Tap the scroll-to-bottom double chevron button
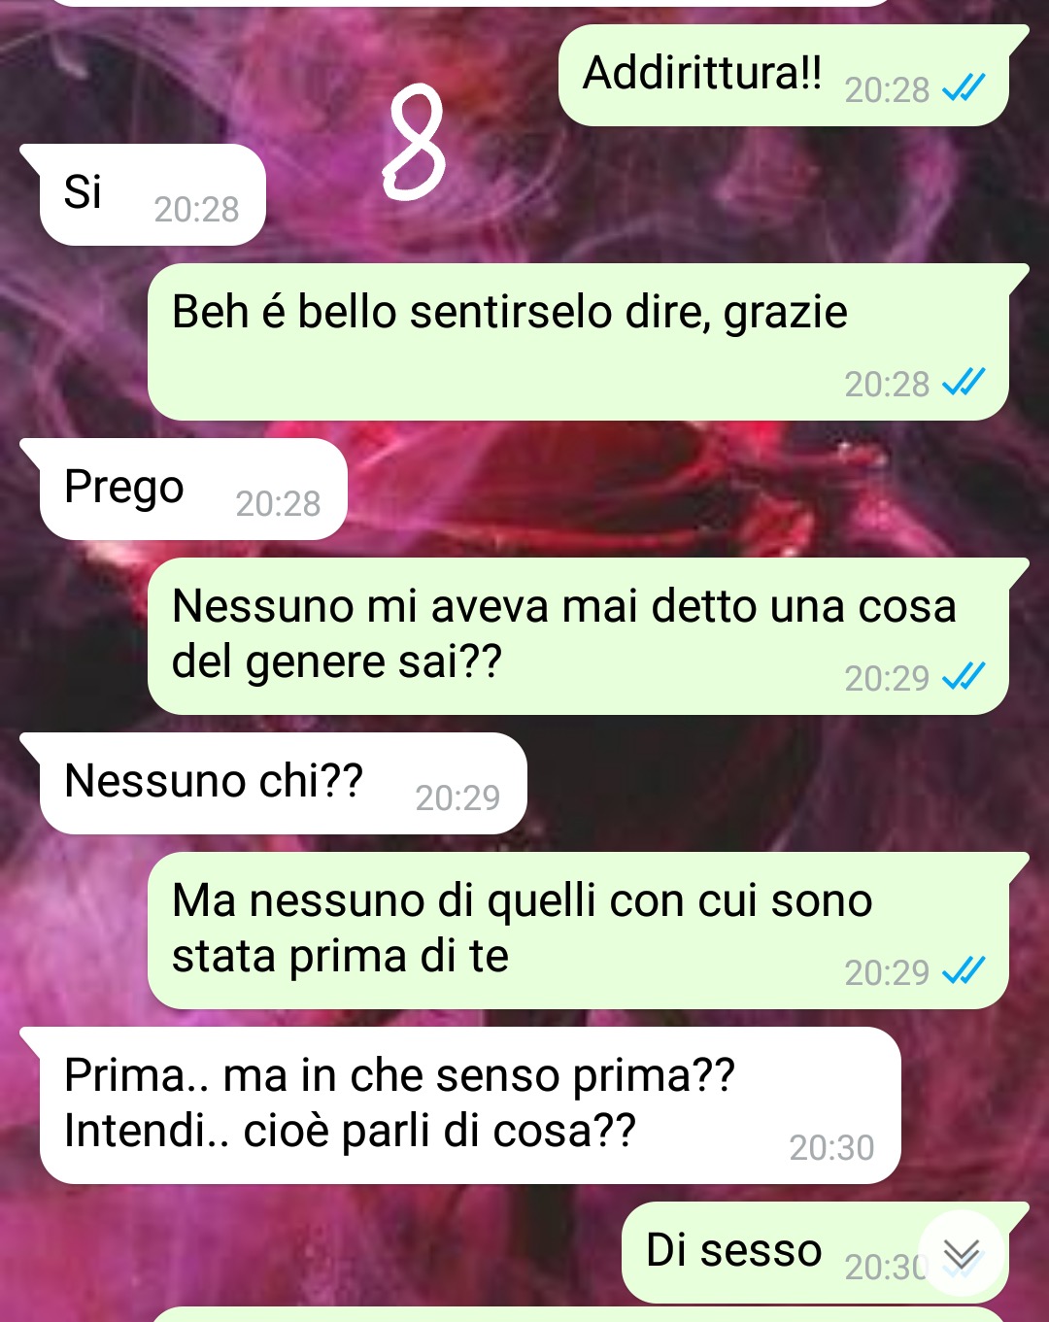The image size is (1049, 1322). (x=962, y=1254)
